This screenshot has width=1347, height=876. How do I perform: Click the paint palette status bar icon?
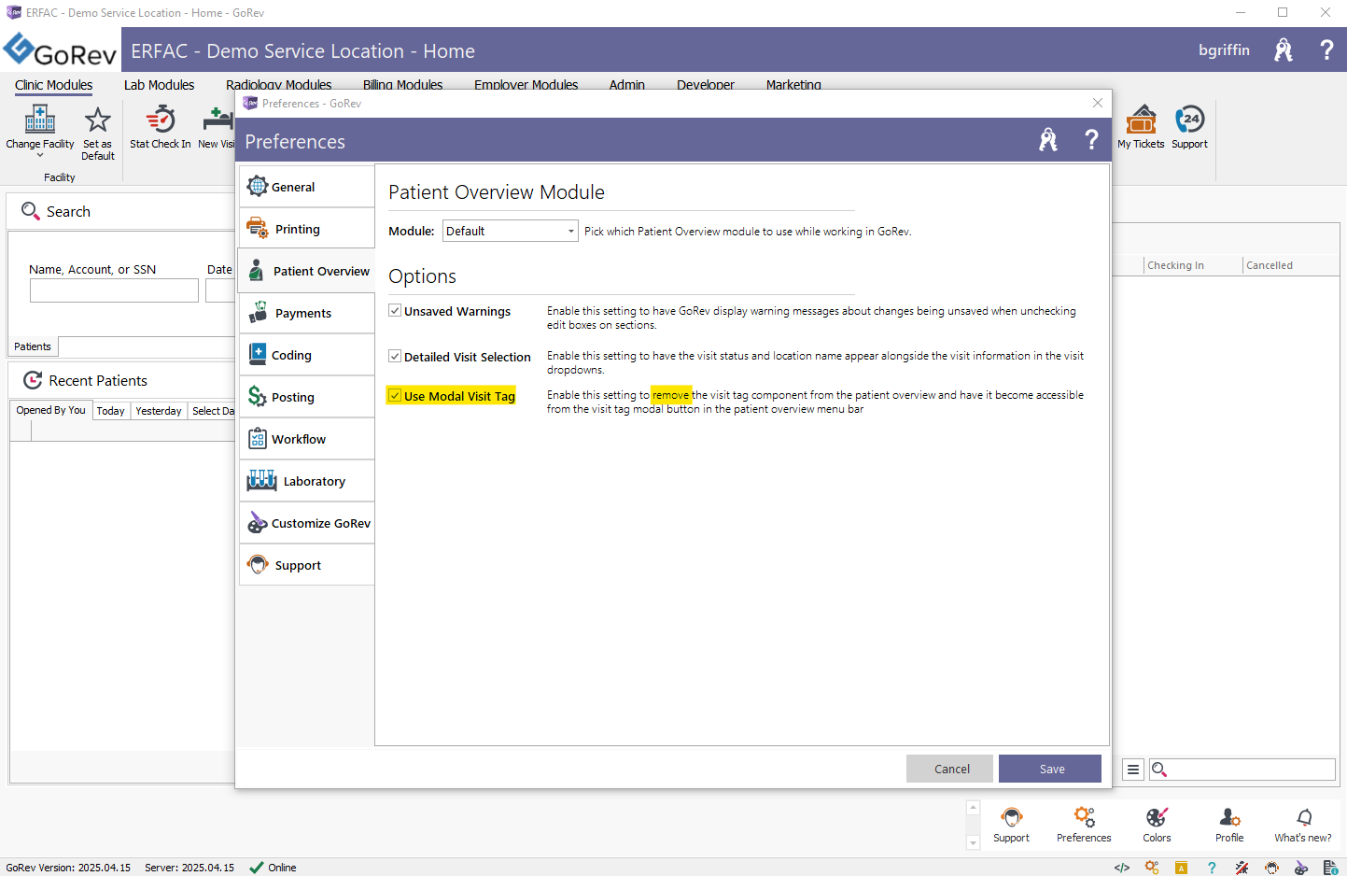1301,868
